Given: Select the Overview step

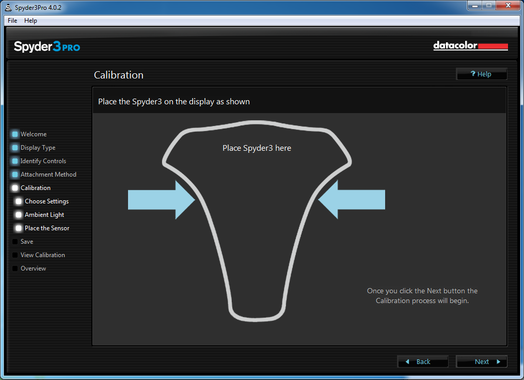Looking at the screenshot, I should click(x=29, y=268).
